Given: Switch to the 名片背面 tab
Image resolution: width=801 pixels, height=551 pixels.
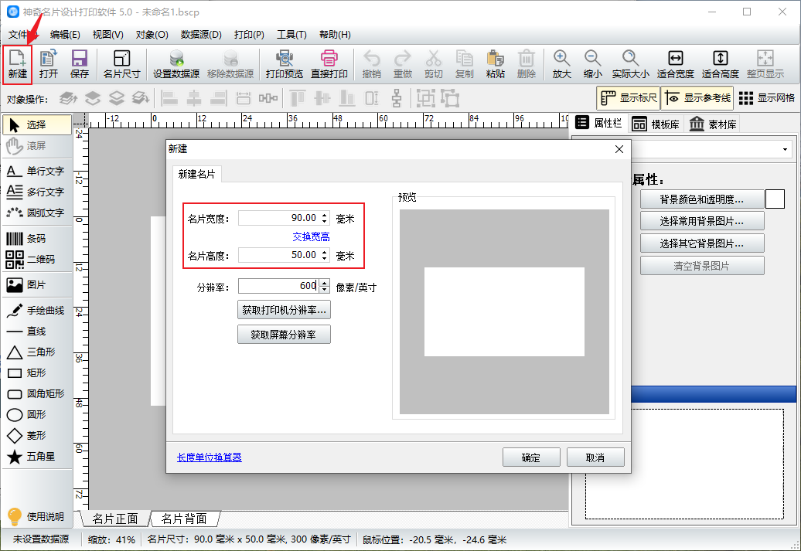Looking at the screenshot, I should [184, 519].
